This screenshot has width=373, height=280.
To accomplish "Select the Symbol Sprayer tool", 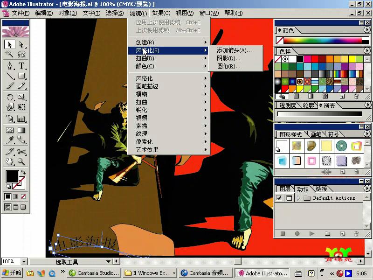I will (x=10, y=119).
